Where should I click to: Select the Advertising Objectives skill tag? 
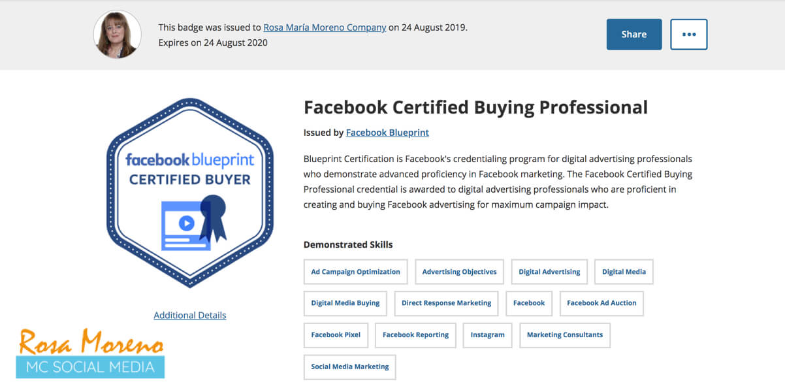(459, 271)
